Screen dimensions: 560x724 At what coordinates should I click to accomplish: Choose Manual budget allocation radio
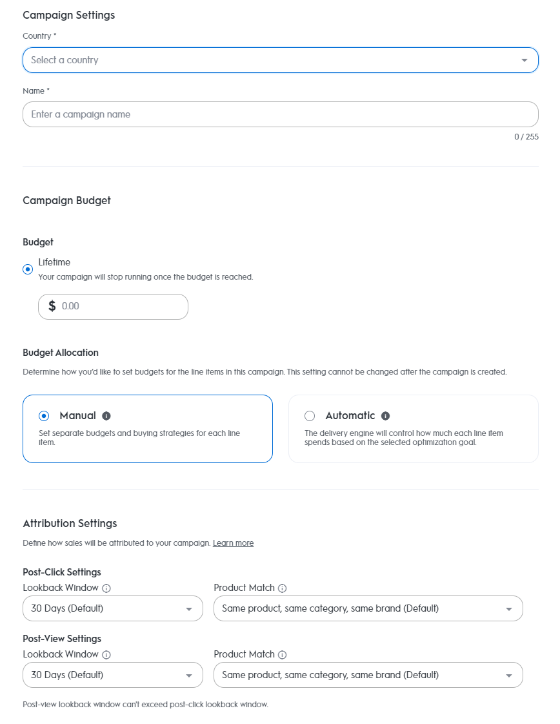point(44,416)
